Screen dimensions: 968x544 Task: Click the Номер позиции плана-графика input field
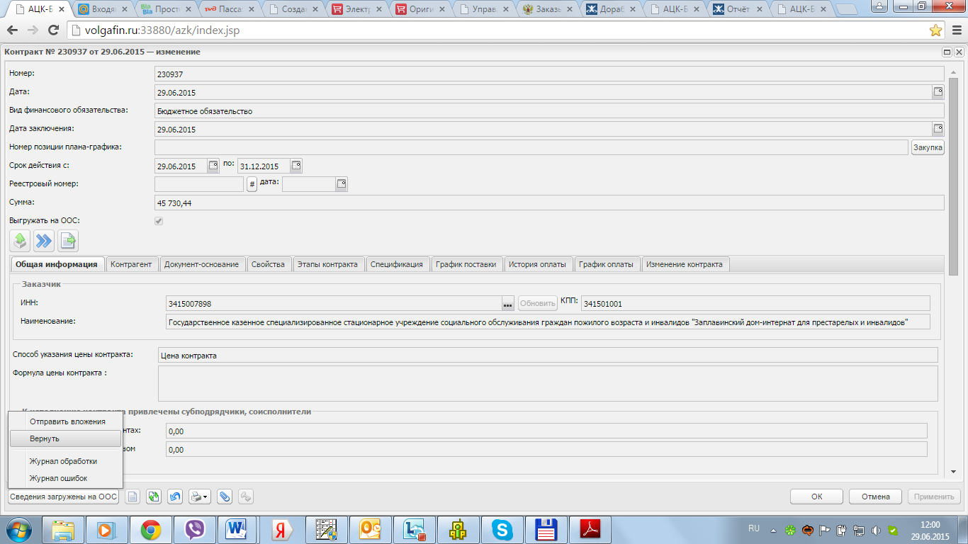pos(531,147)
